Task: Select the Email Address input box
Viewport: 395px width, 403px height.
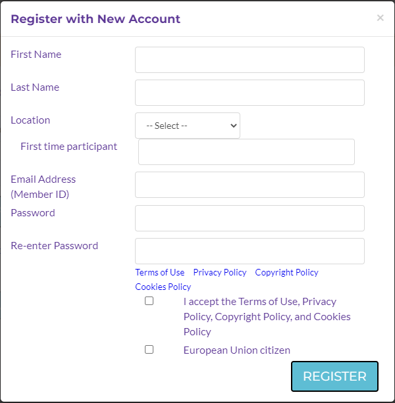Action: pos(250,185)
